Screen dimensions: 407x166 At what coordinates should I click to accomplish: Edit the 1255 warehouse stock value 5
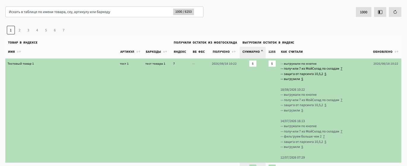coord(272,63)
